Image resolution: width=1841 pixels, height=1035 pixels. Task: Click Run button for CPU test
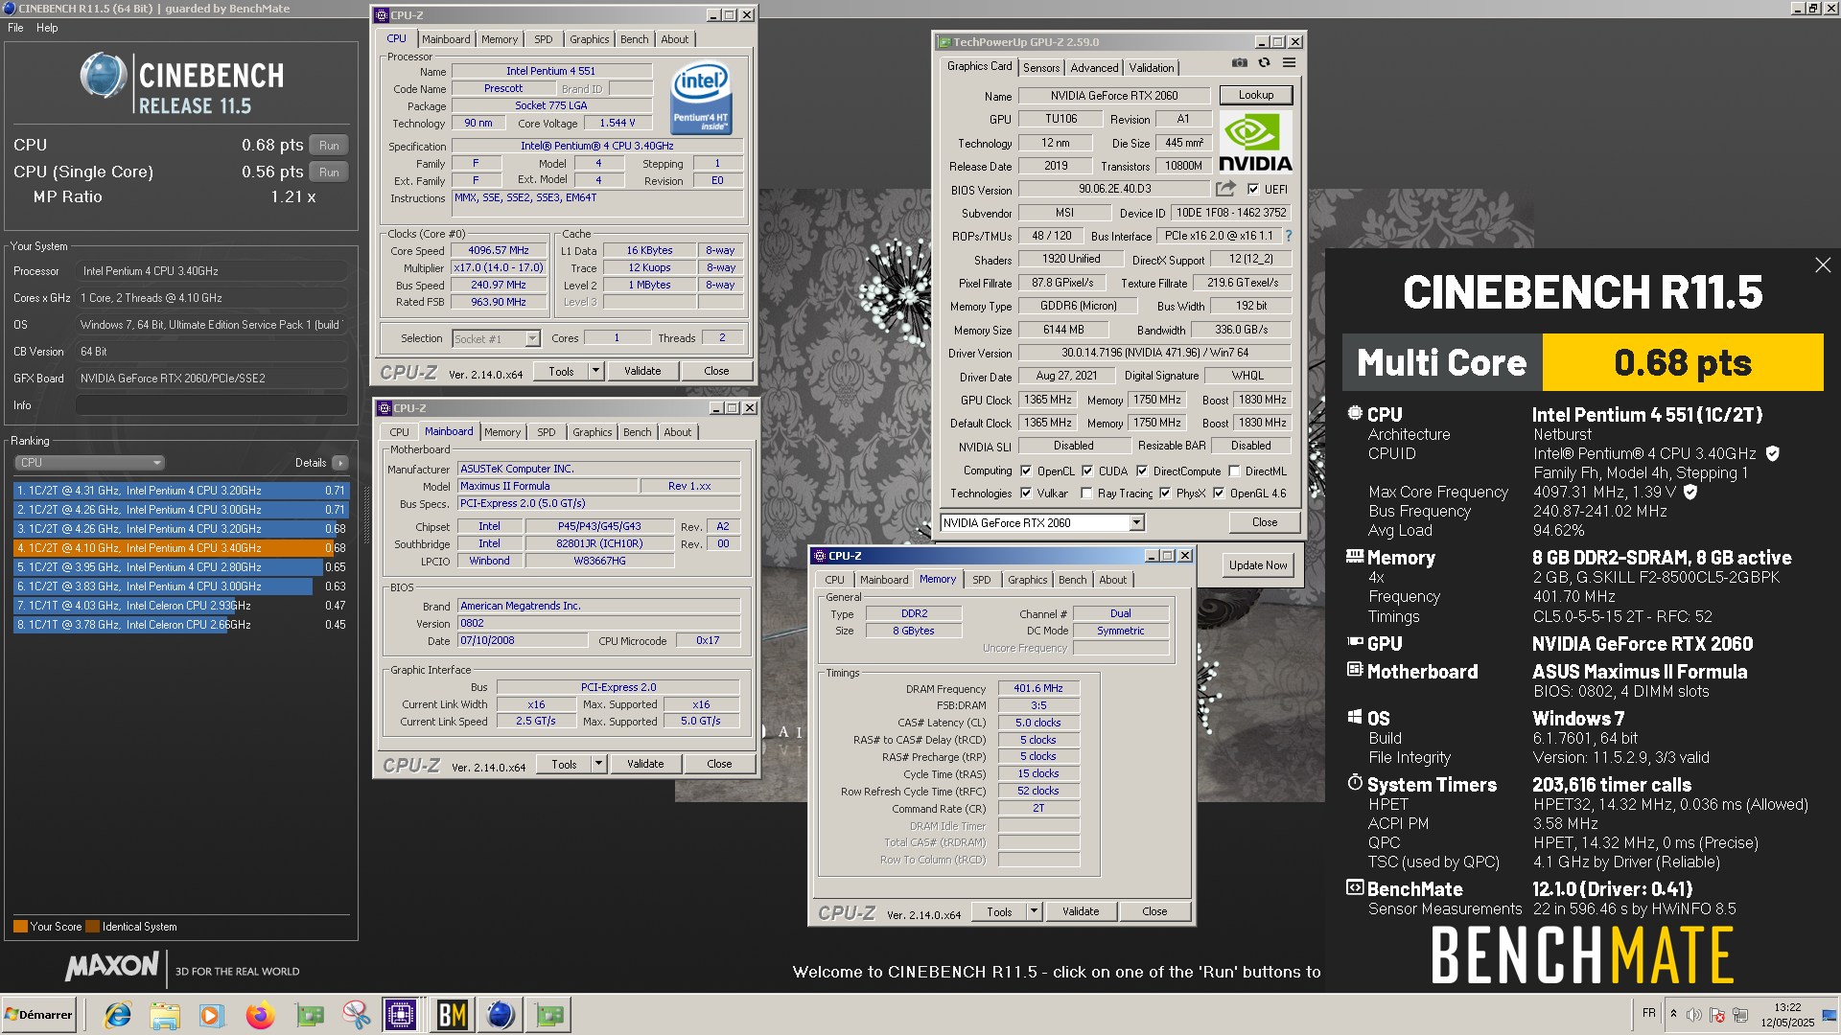coord(329,146)
